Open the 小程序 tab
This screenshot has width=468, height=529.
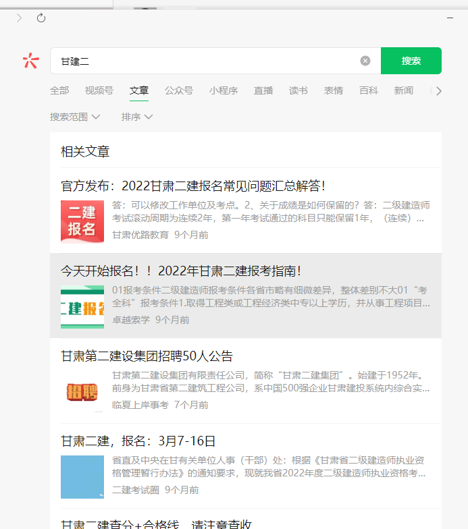(223, 90)
